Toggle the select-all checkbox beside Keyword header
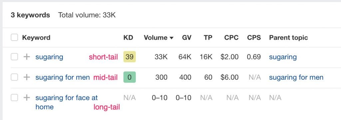This screenshot has width=341, height=120. [x=14, y=38]
